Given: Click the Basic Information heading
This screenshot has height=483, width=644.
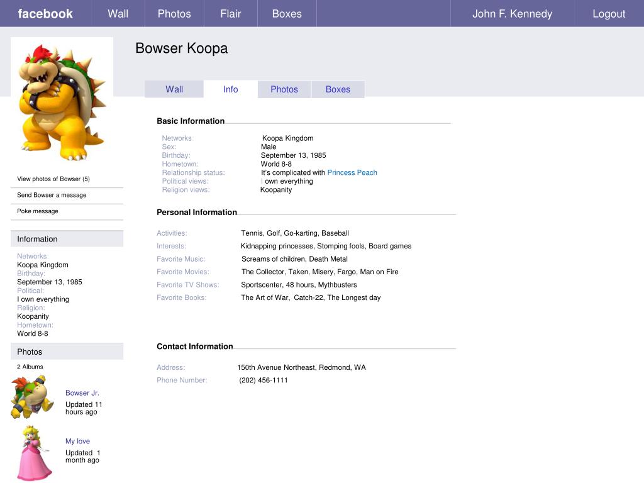Looking at the screenshot, I should 191,121.
